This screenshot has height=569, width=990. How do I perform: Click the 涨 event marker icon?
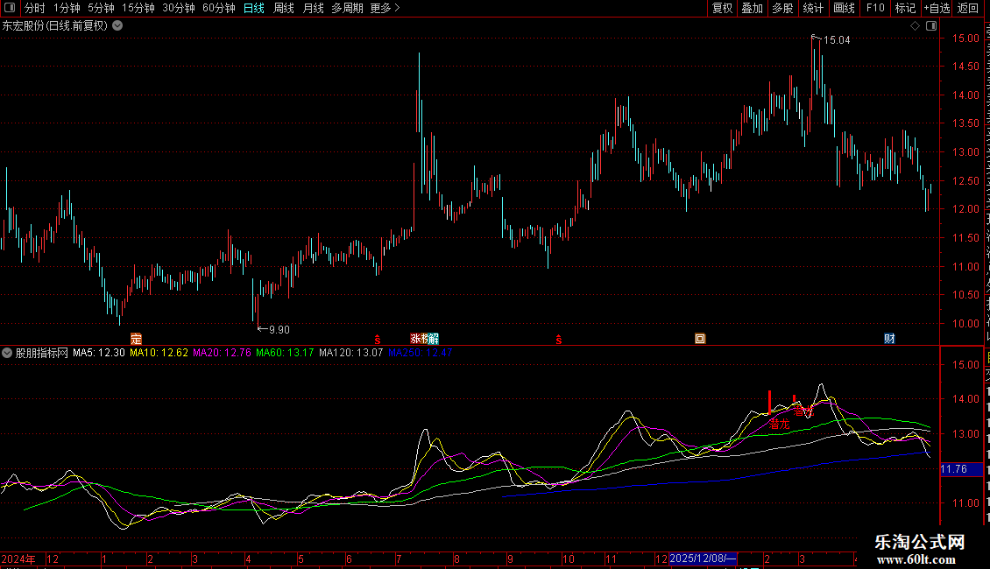click(x=414, y=339)
